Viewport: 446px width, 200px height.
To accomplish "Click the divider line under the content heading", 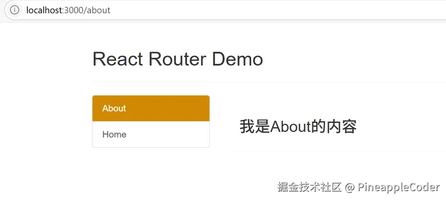I will tap(335, 151).
